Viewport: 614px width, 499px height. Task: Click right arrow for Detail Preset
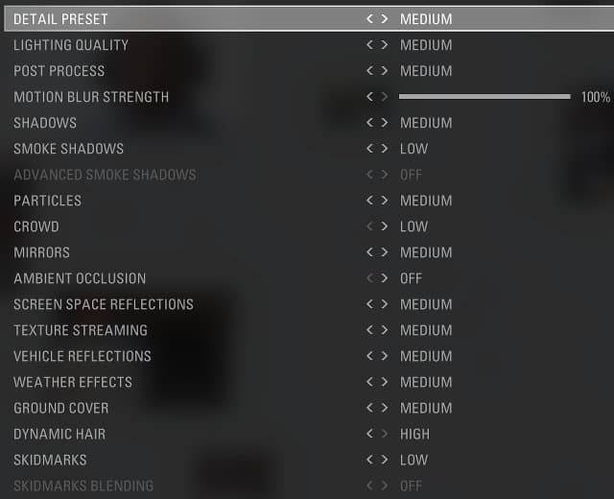click(x=385, y=19)
